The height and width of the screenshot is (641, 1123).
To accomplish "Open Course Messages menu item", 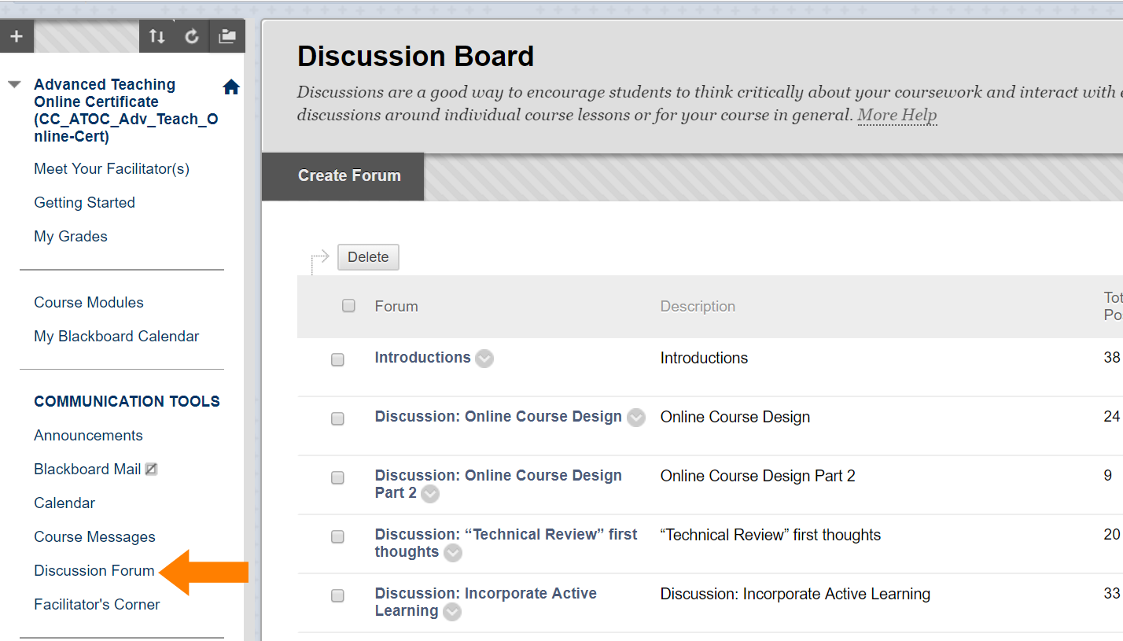I will [x=94, y=537].
